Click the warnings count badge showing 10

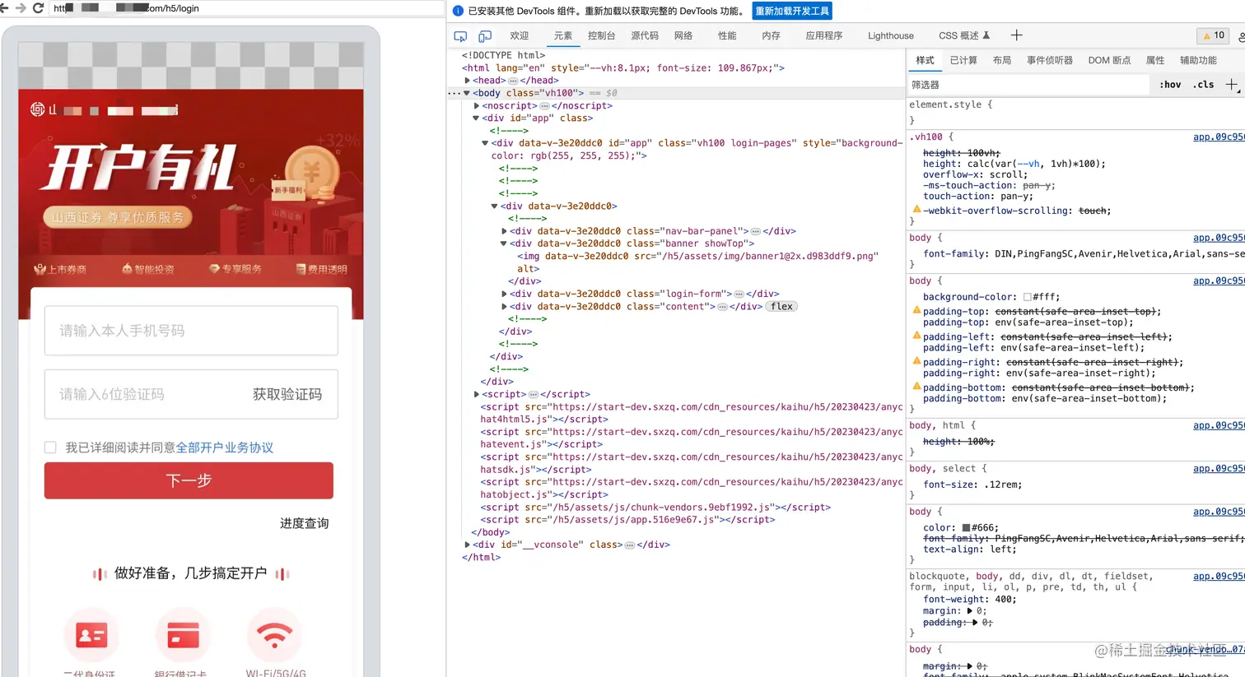tap(1214, 35)
